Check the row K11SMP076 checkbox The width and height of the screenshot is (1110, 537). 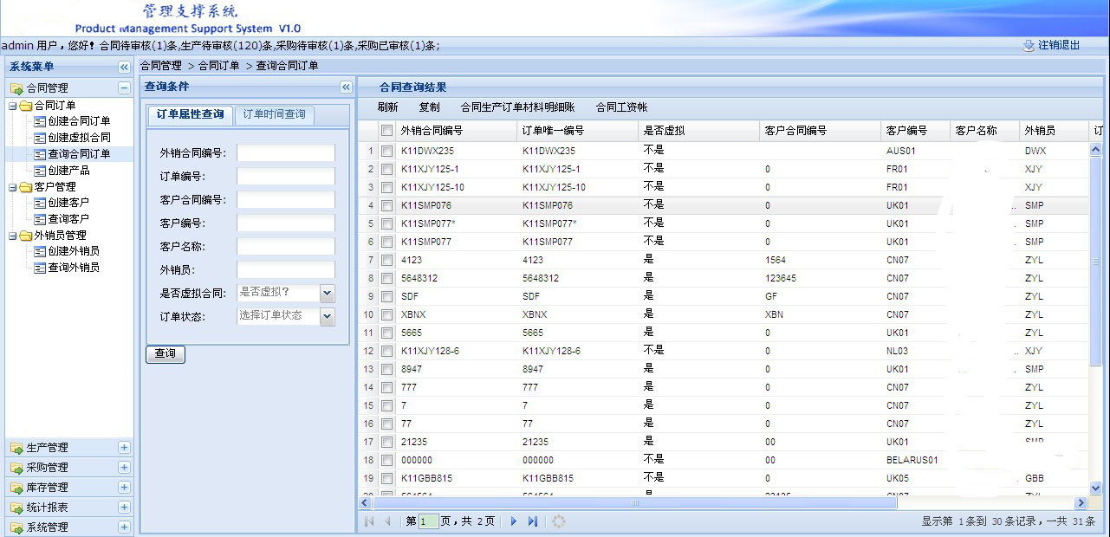[x=386, y=205]
